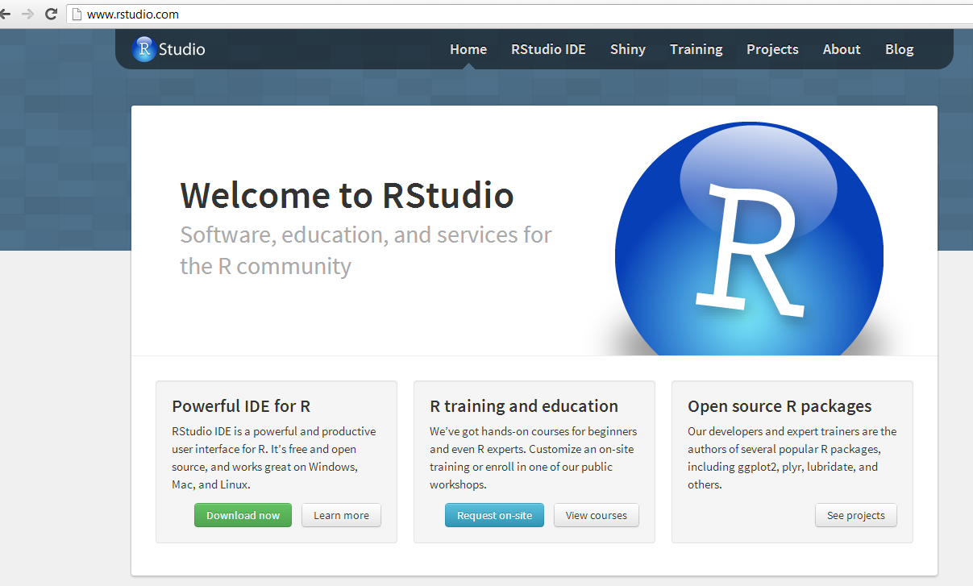Open the Training menu item
The height and width of the screenshot is (586, 973).
point(696,49)
